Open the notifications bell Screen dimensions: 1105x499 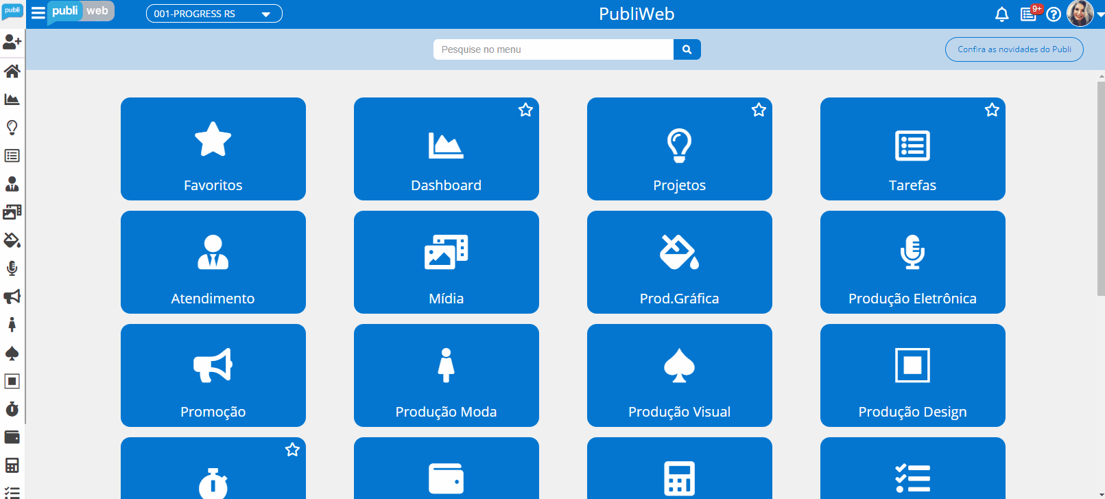point(1002,14)
